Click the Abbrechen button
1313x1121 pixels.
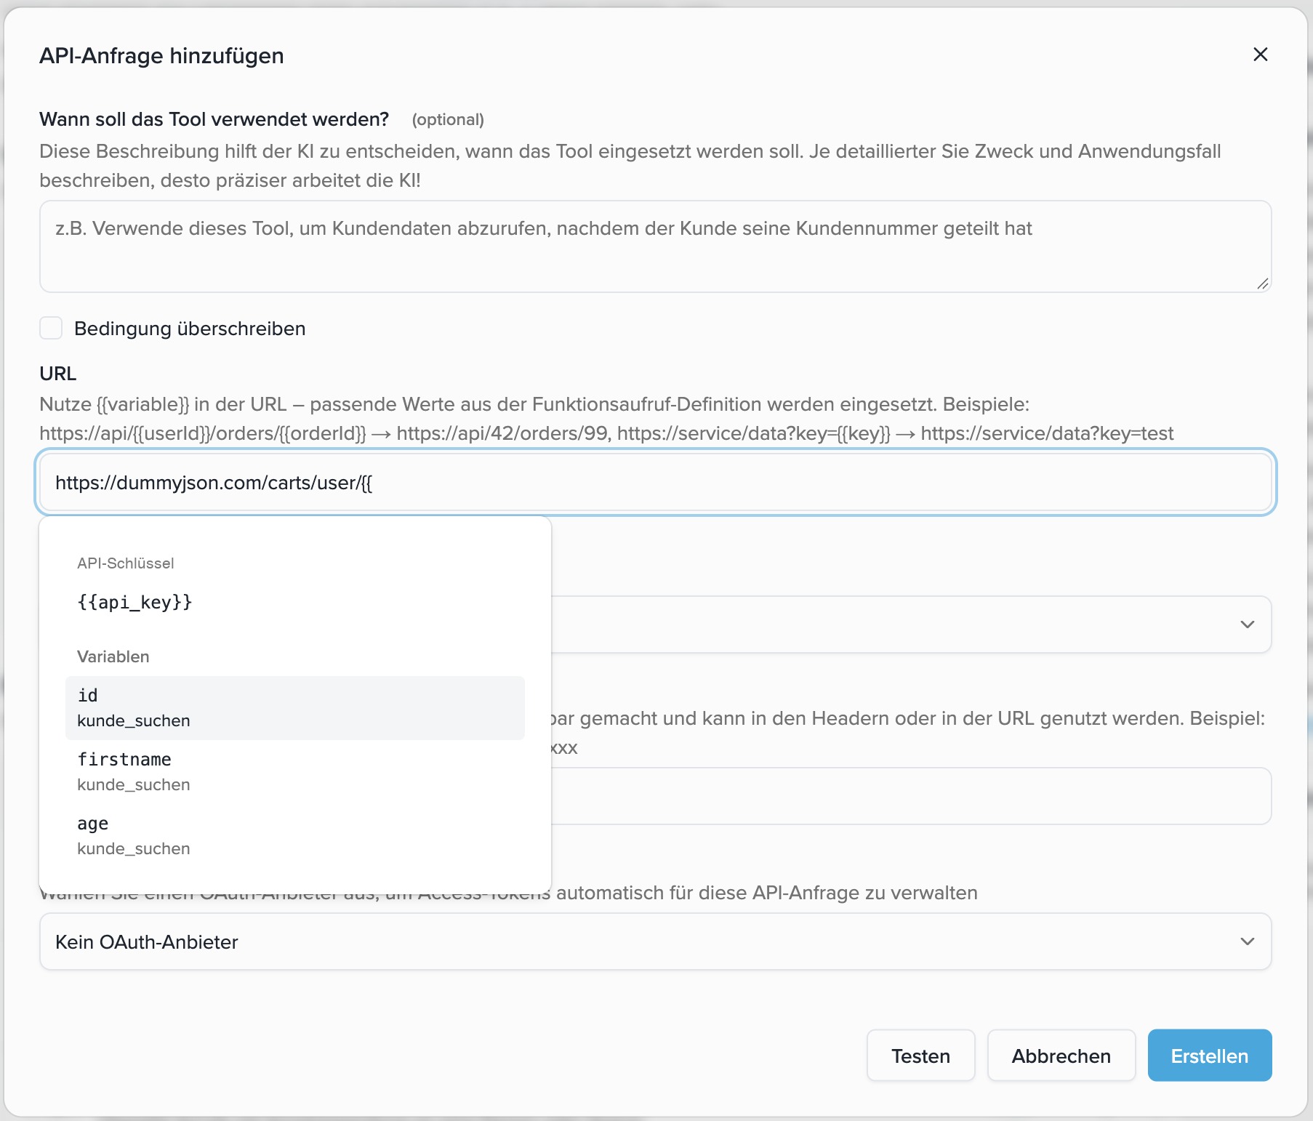coord(1061,1056)
